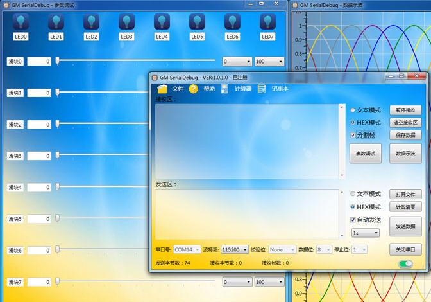Open the 记事本 notepad icon
Screen dimensions: 431x302
tap(262, 89)
